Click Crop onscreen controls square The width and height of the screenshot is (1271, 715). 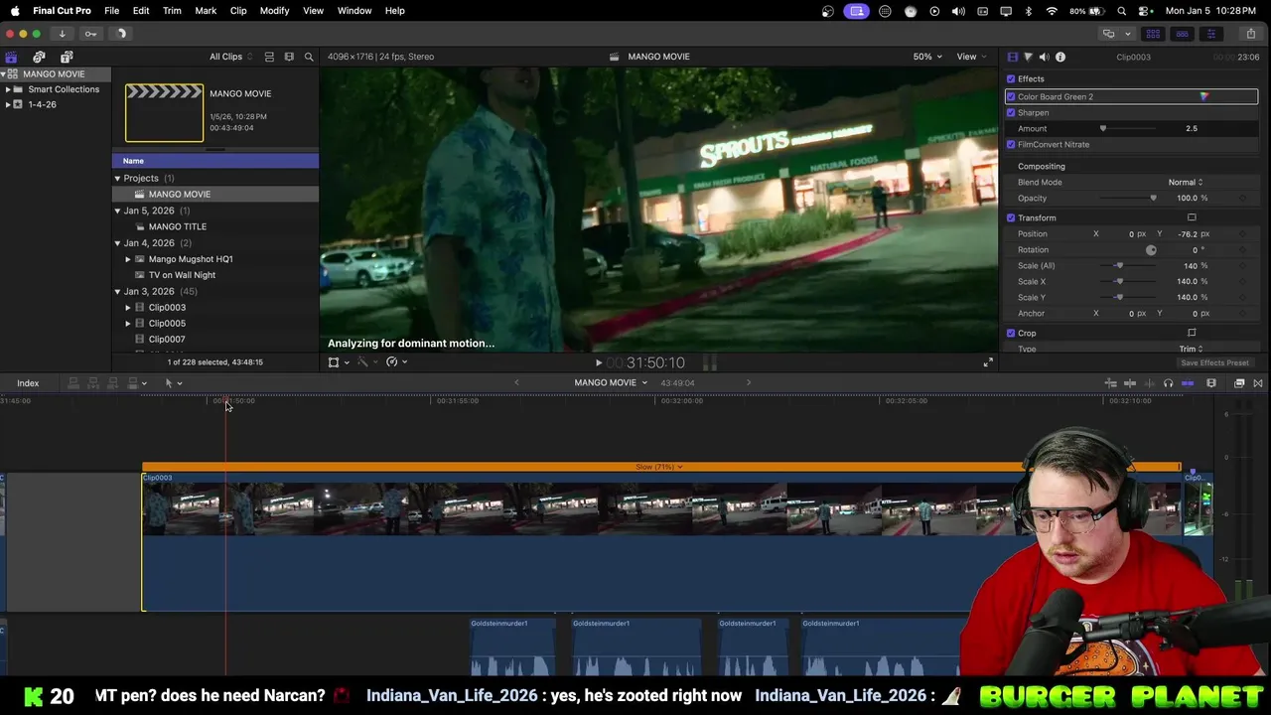(1192, 334)
